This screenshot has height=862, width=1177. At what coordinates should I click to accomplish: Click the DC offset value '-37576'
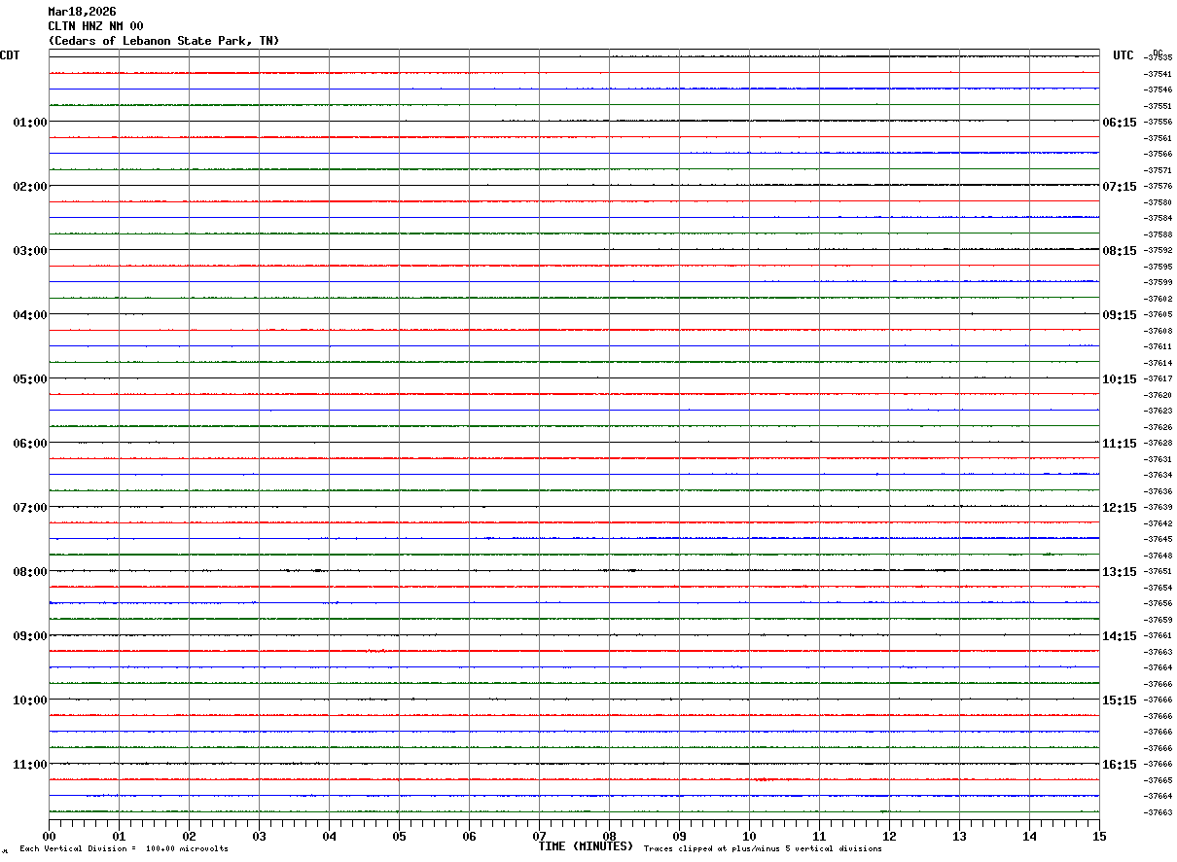click(1158, 186)
